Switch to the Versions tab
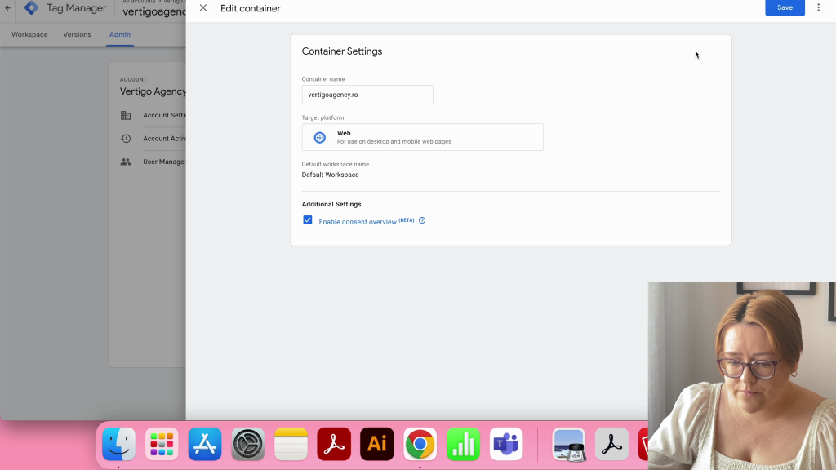Viewport: 836px width, 470px height. point(78,35)
